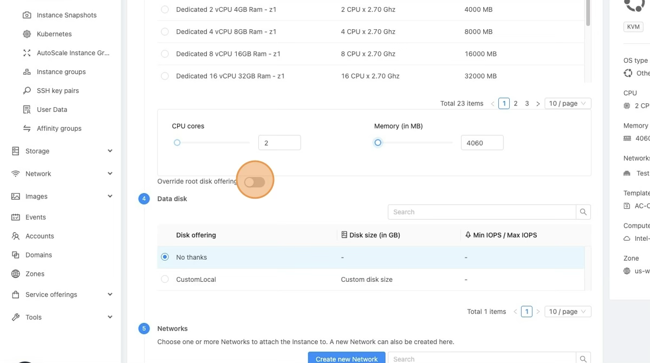Click the Kubernetes icon in sidebar
This screenshot has width=650, height=363.
coord(27,34)
